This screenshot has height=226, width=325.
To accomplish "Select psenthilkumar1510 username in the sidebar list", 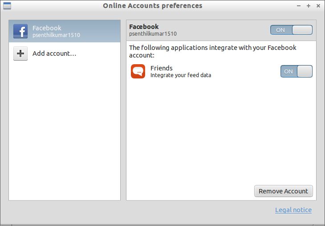I will click(56, 35).
